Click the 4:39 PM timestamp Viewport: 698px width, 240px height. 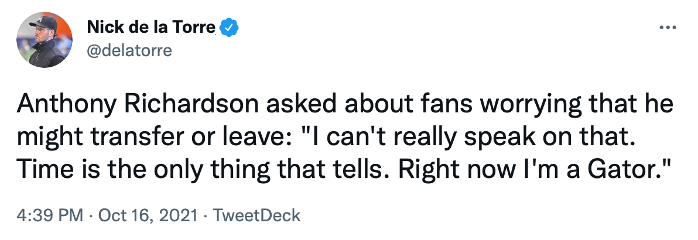coord(49,215)
